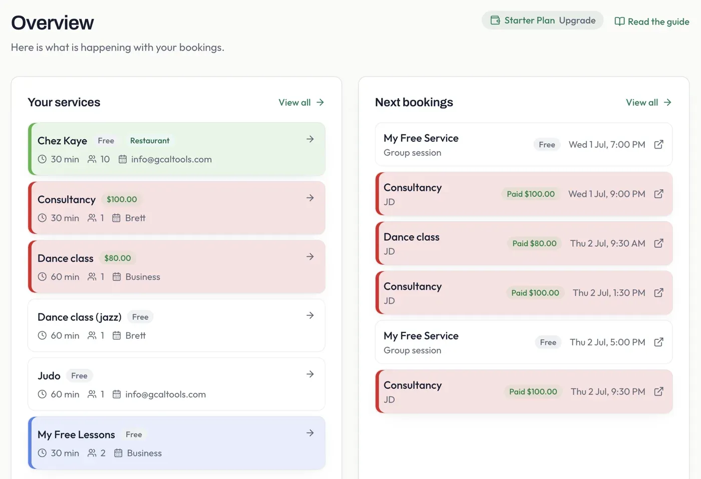701x479 pixels.
Task: Click the attendees icon on My Free Lessons card
Action: [x=92, y=453]
